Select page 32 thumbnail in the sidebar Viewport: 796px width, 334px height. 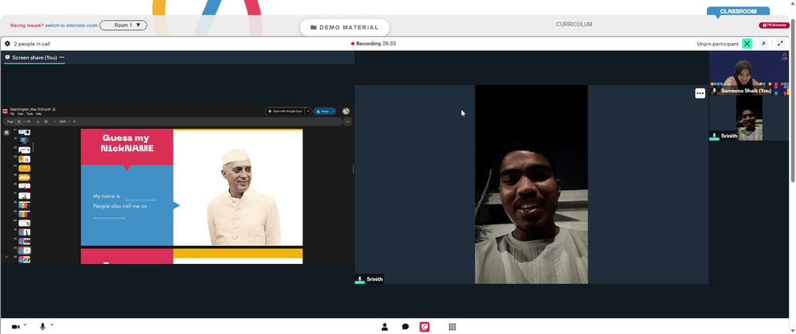tap(25, 241)
